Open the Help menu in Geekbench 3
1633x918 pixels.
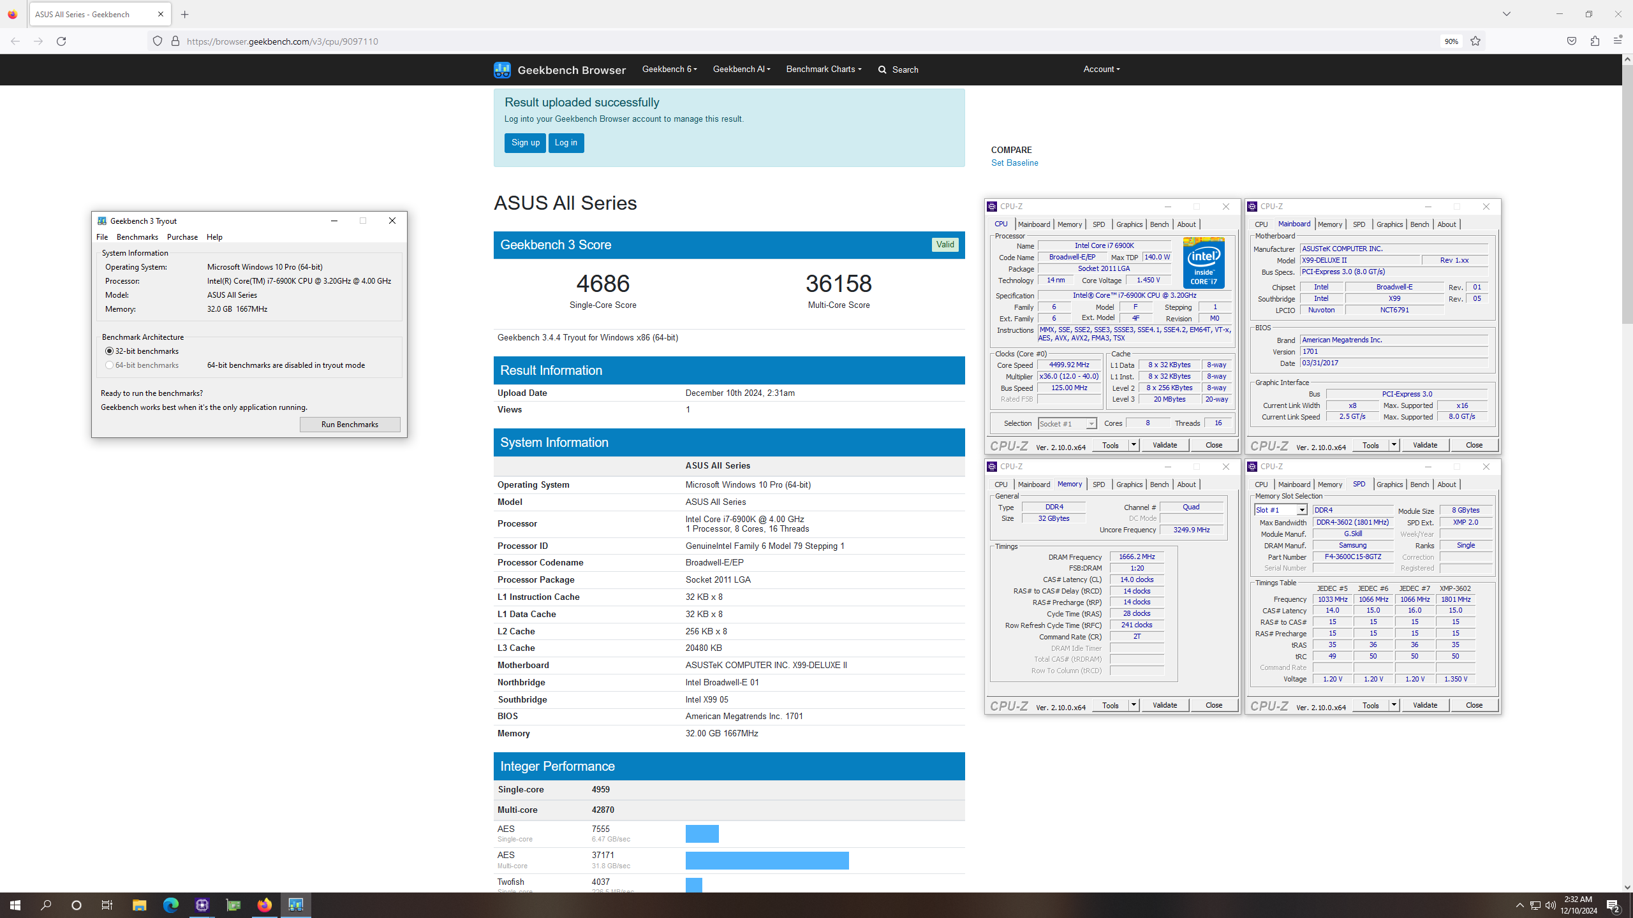[214, 237]
